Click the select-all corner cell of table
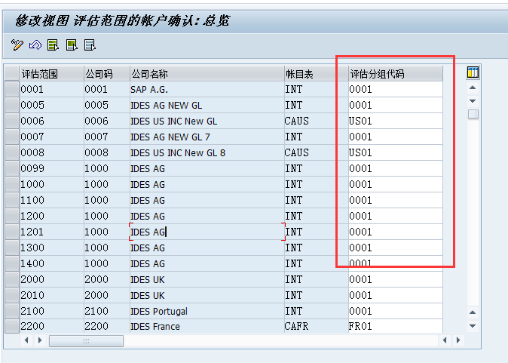The image size is (508, 363). point(12,74)
